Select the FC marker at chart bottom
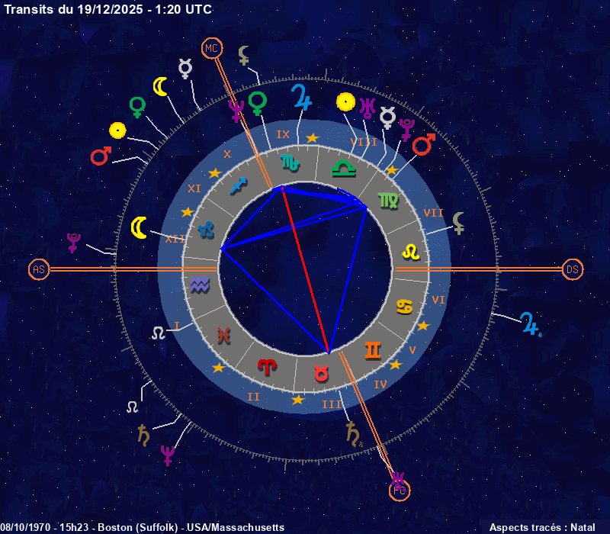The image size is (610, 534). pos(399,491)
